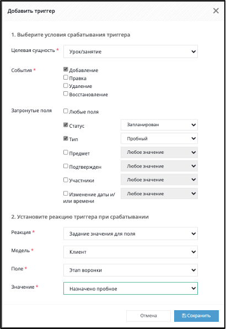
Task: Toggle the Любые поля checkbox
Action: [66, 111]
